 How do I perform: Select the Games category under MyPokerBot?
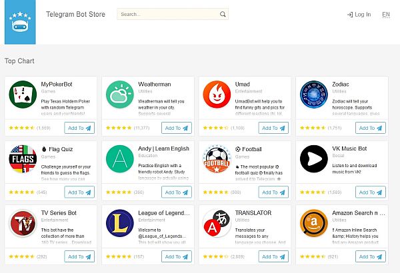pyautogui.click(x=48, y=91)
